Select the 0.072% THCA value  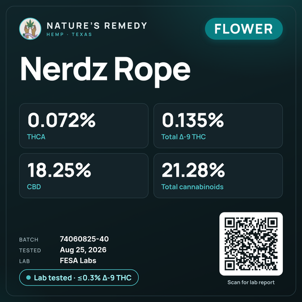[61, 120]
